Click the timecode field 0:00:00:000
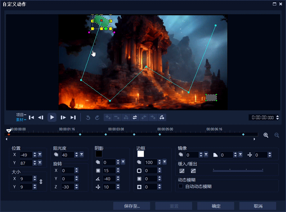286x212 pixels. (x=262, y=117)
